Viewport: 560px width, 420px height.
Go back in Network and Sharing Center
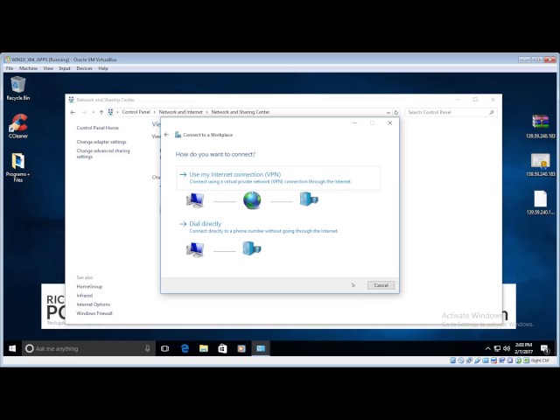(x=73, y=112)
